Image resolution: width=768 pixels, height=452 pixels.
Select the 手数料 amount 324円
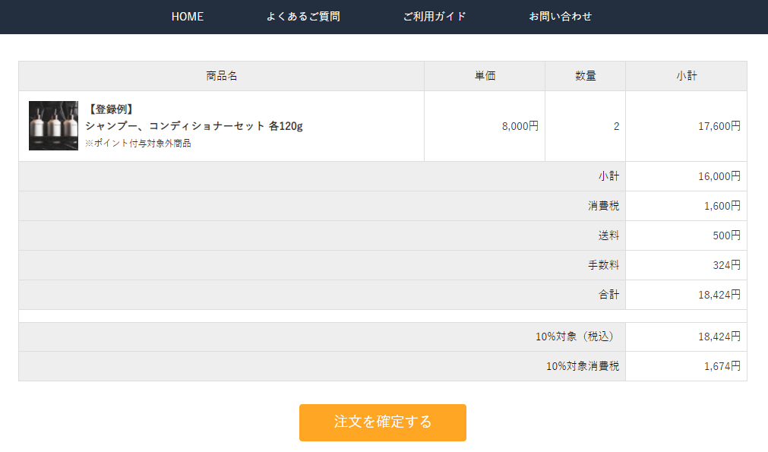point(726,265)
